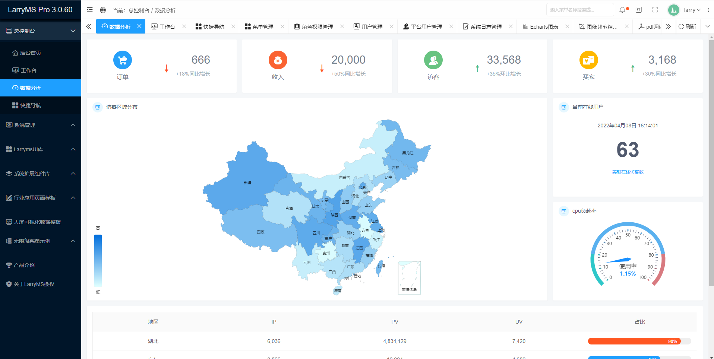Open tab options dropdown chevron

click(x=708, y=26)
